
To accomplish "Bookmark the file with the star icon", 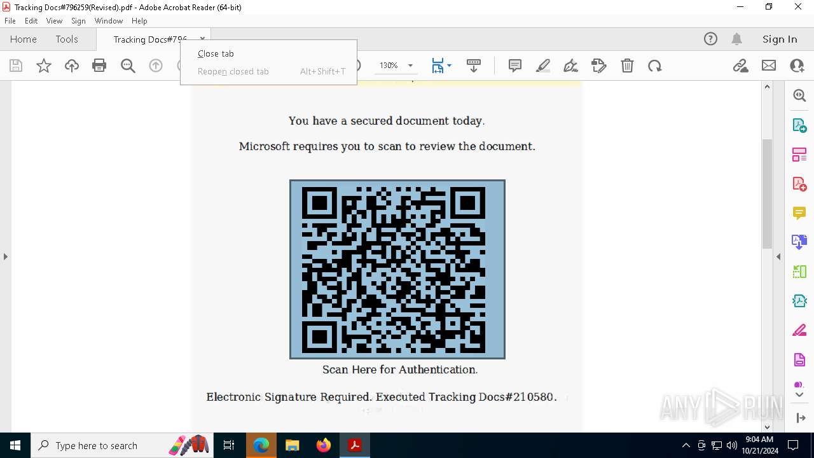I will point(44,66).
